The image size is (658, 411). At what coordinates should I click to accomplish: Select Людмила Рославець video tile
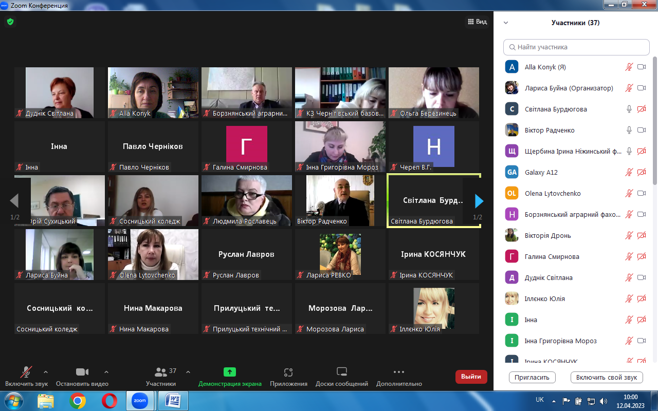point(247,200)
